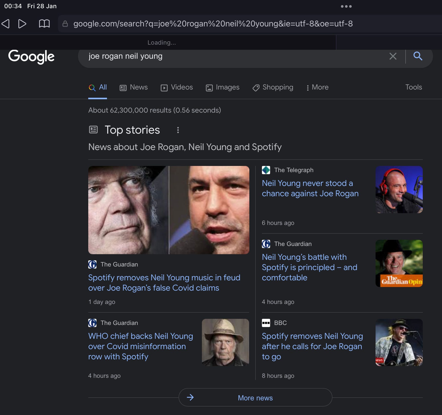Click the URL address bar
The image size is (442, 415).
click(x=250, y=24)
